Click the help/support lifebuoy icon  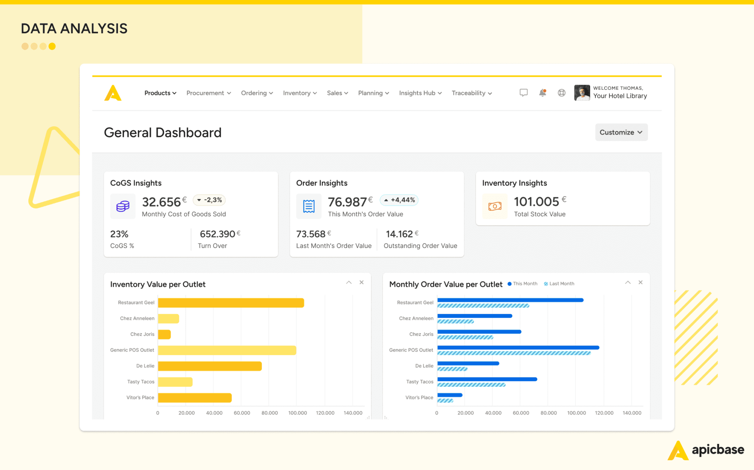pyautogui.click(x=561, y=93)
